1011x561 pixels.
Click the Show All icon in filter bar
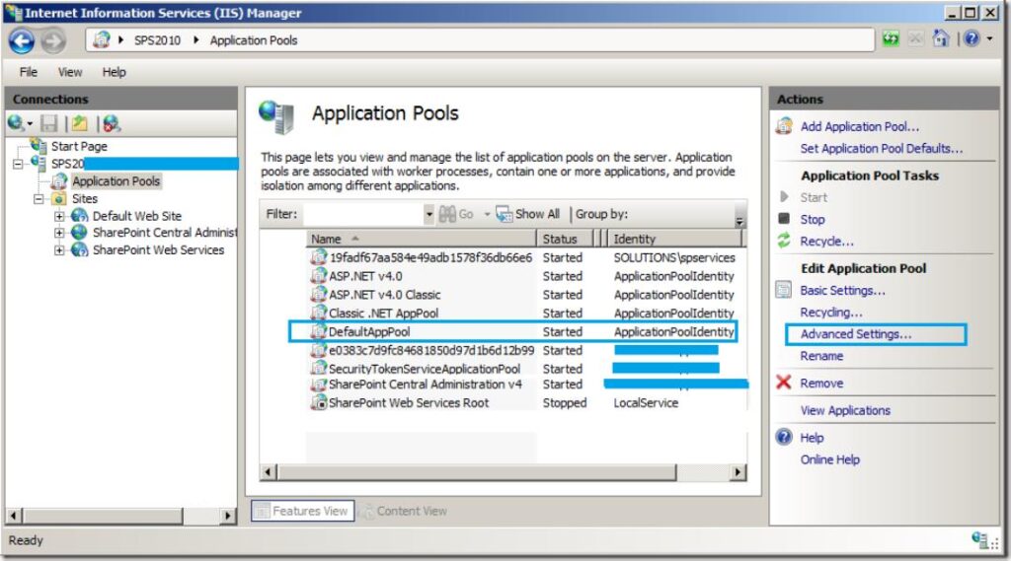pos(504,214)
